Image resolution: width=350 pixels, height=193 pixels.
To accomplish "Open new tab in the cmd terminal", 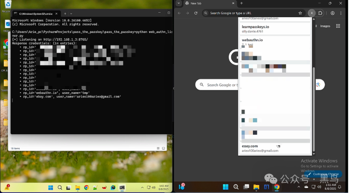I will 65,13.
